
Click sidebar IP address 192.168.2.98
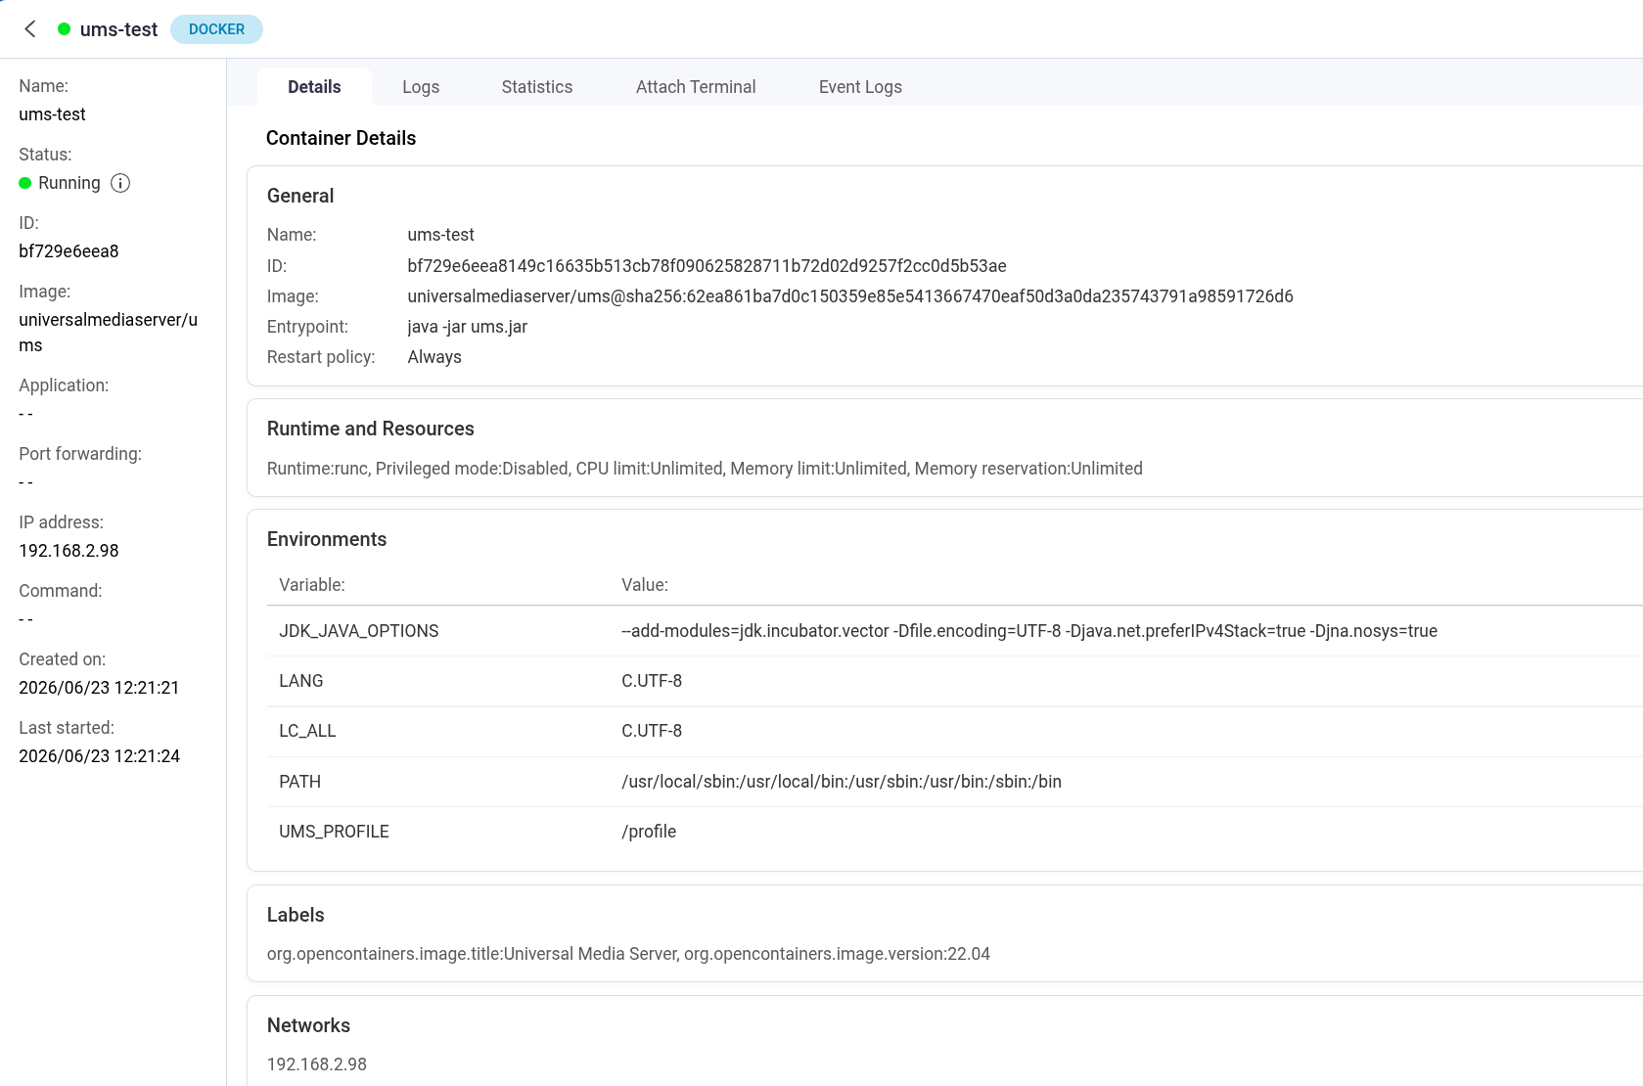coord(68,551)
